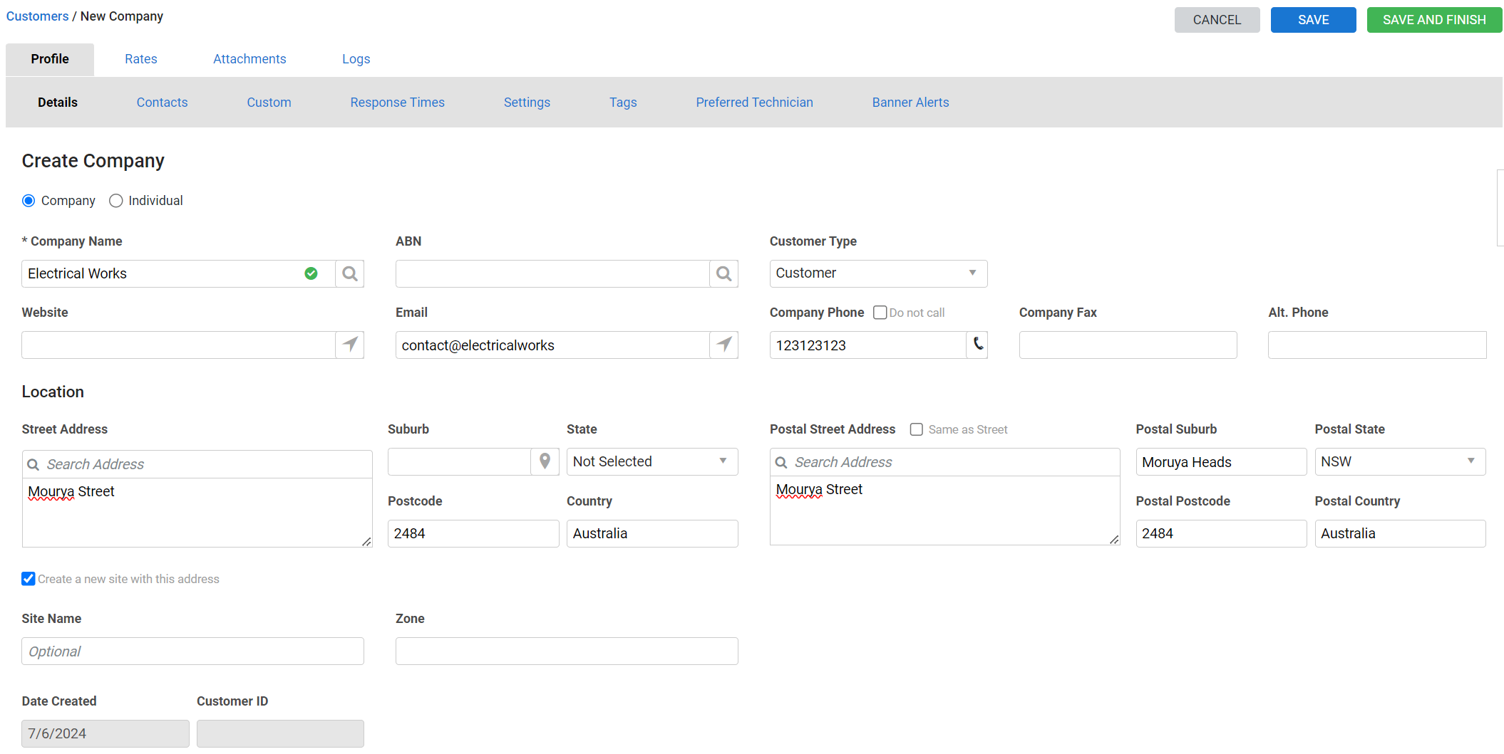Grab Postal Street Address resize handle
Image resolution: width=1504 pixels, height=754 pixels.
coord(1114,540)
